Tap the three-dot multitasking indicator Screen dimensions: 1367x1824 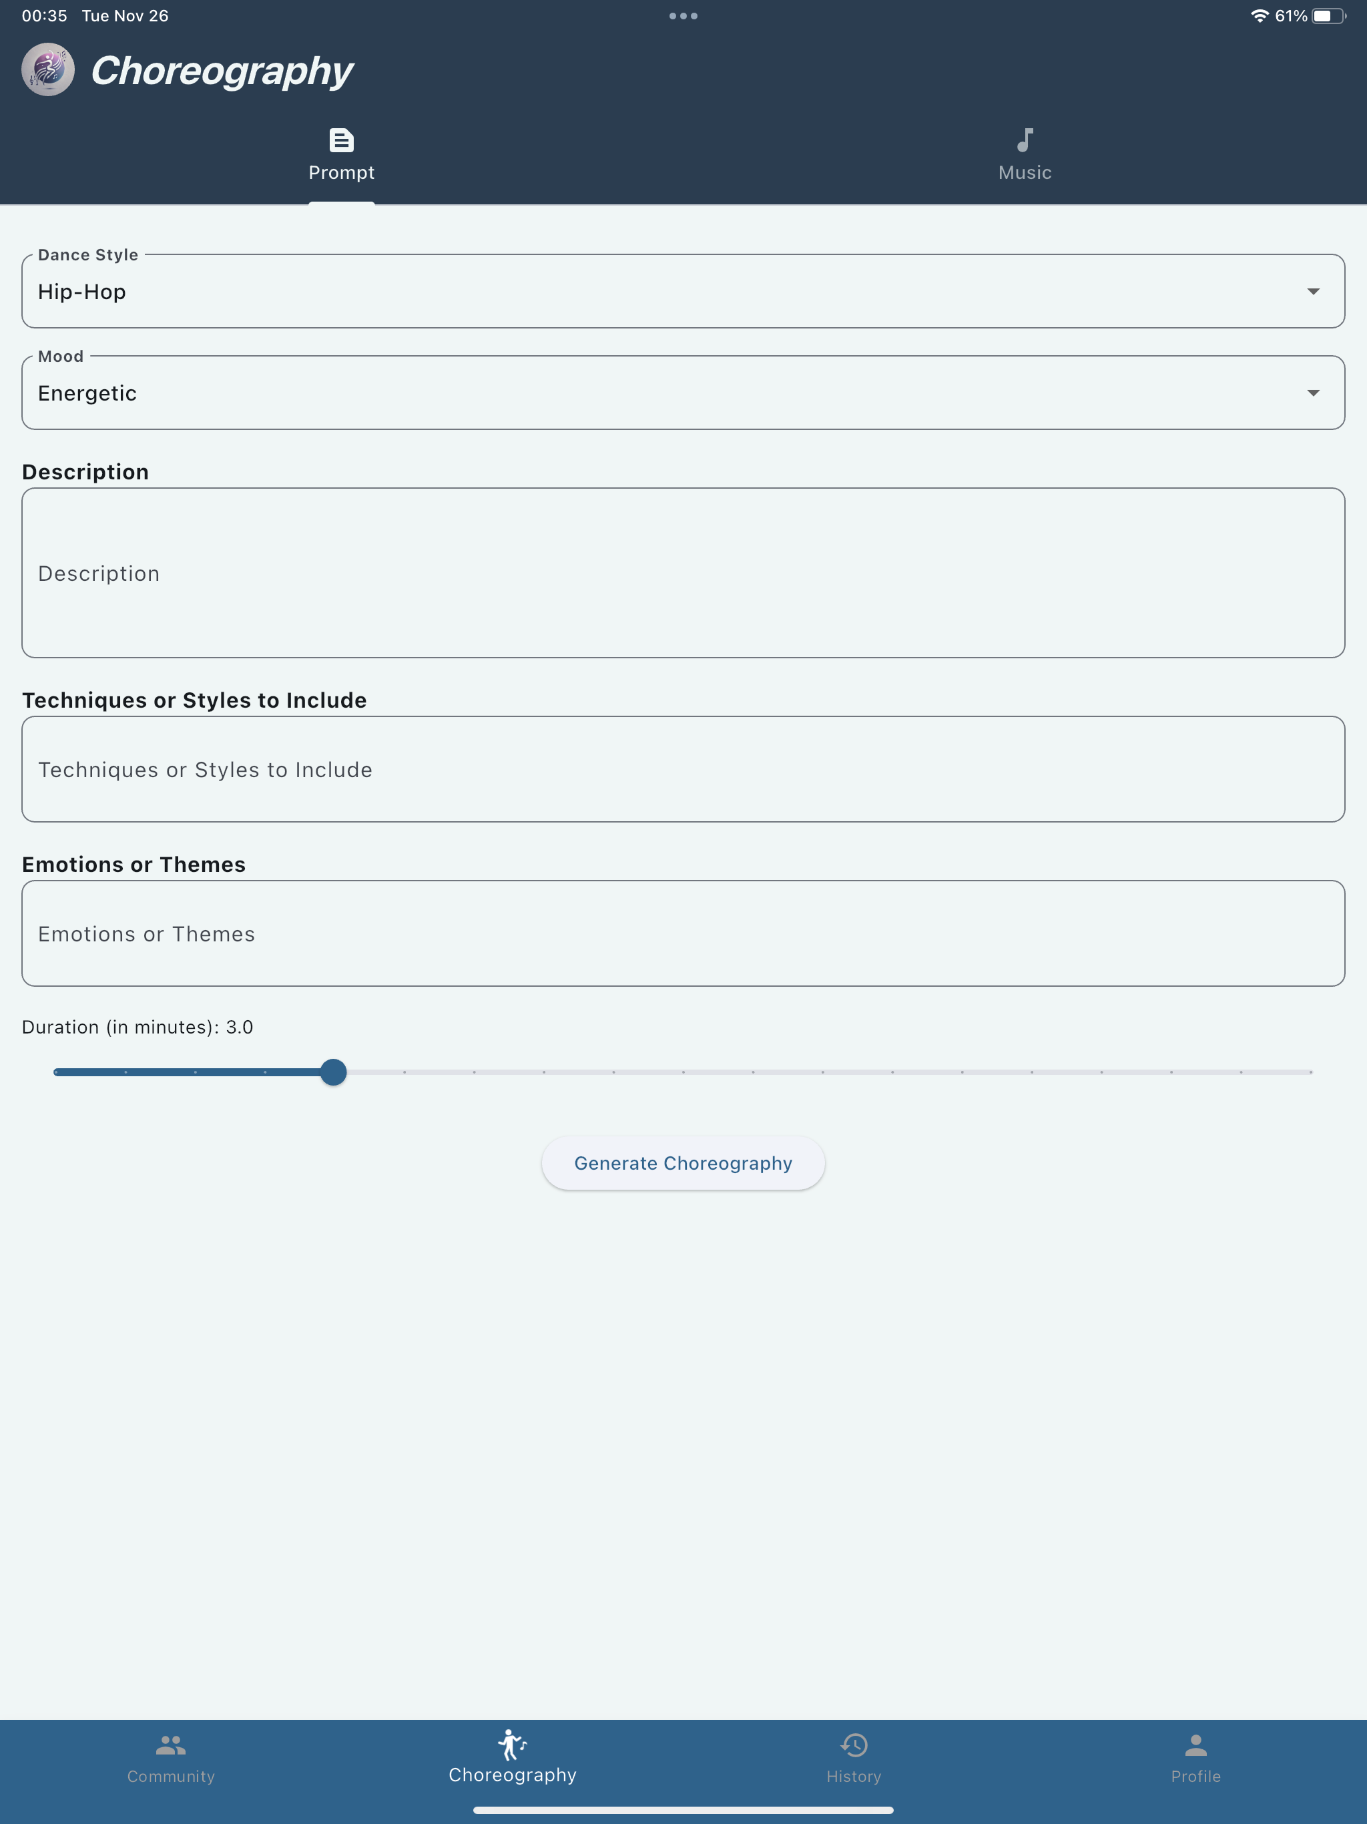tap(683, 15)
